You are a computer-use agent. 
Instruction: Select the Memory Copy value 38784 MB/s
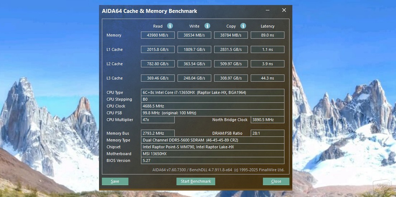(x=231, y=35)
